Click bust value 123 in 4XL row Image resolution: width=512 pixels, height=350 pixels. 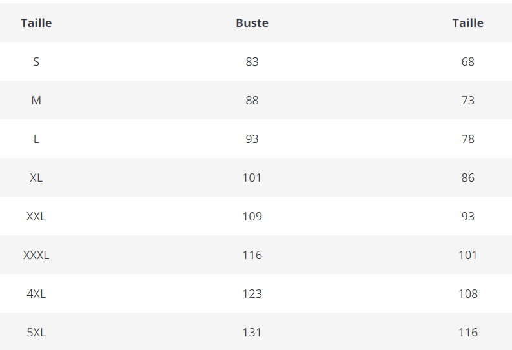(x=252, y=294)
